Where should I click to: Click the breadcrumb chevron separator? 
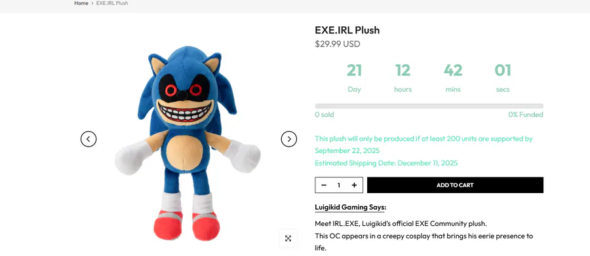pyautogui.click(x=92, y=3)
